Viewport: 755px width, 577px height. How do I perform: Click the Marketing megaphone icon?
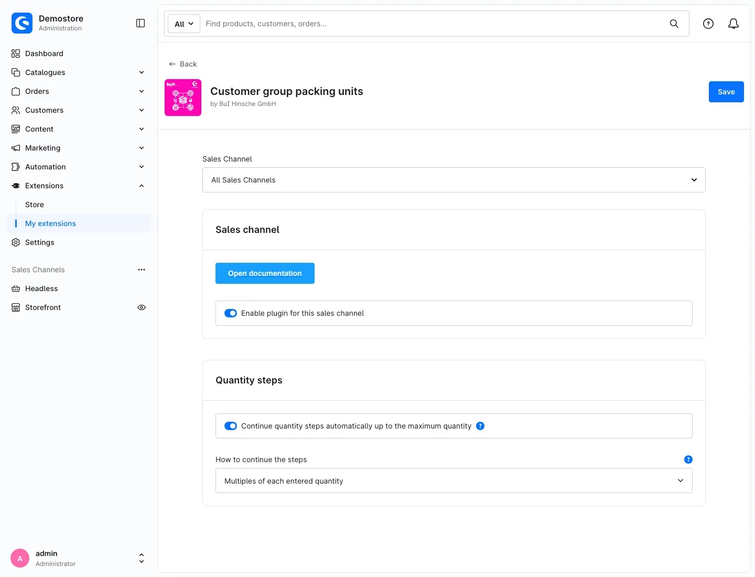click(16, 148)
